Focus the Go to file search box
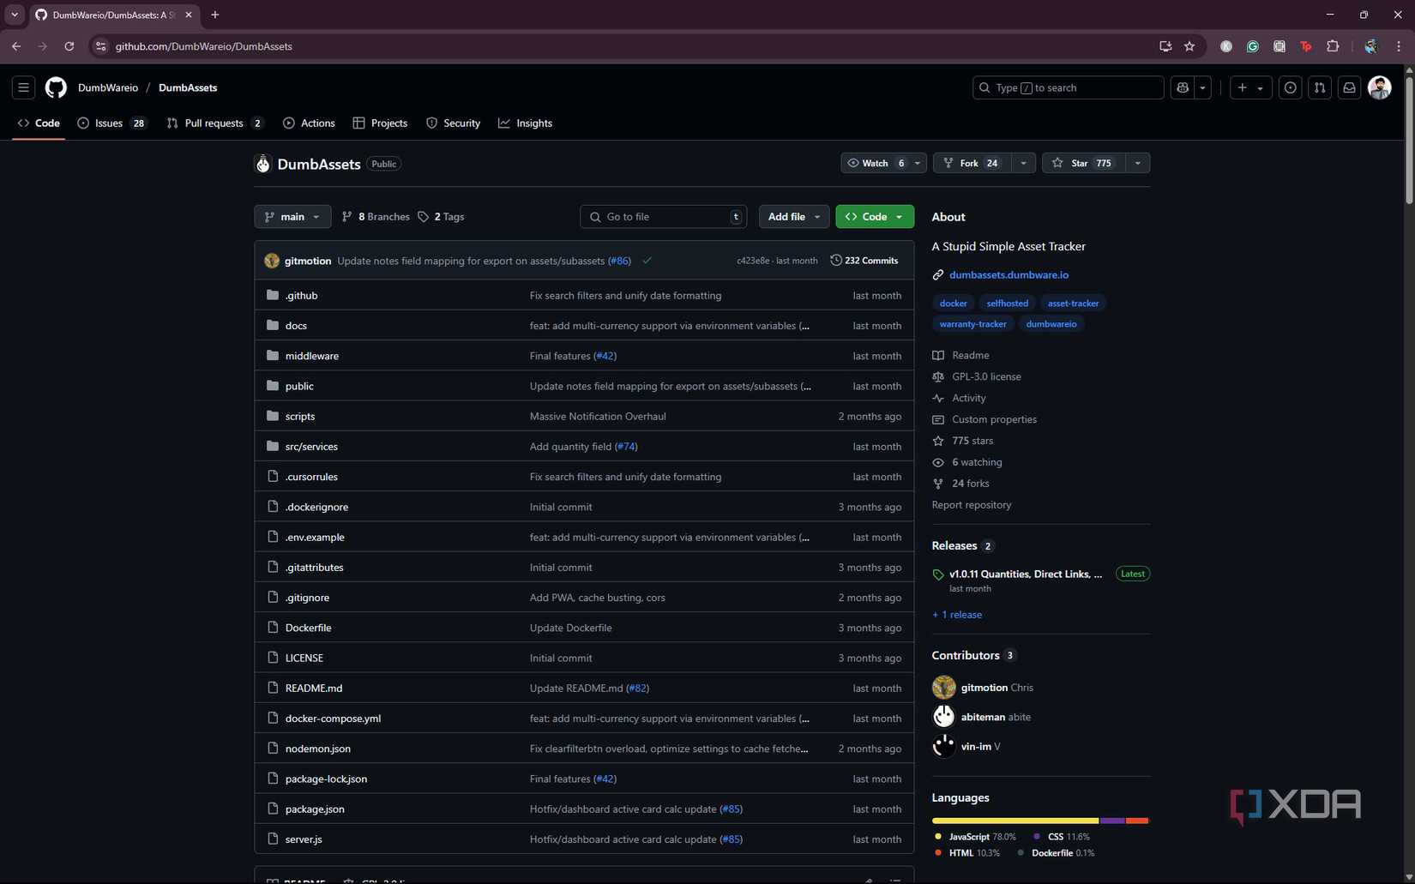 [x=662, y=216]
